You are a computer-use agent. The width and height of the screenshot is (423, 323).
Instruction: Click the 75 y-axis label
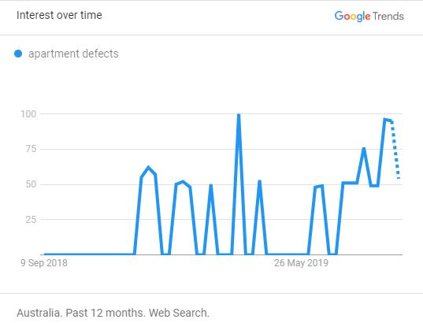pyautogui.click(x=31, y=149)
